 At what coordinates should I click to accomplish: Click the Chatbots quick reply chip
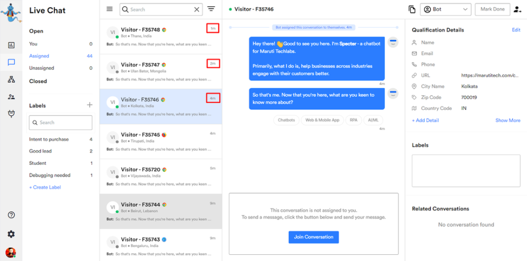click(x=286, y=120)
